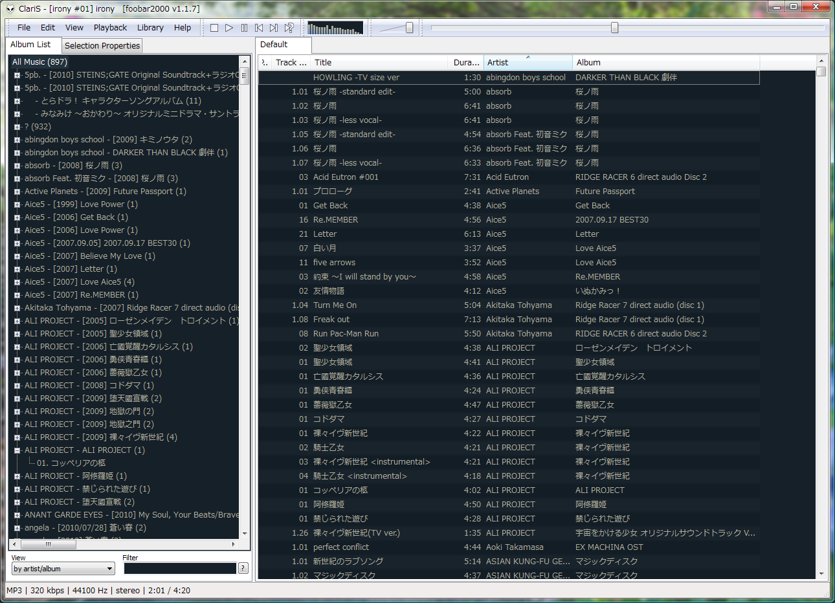Expand Alice5 [1999] Love Power node
835x603 pixels.
coord(17,204)
